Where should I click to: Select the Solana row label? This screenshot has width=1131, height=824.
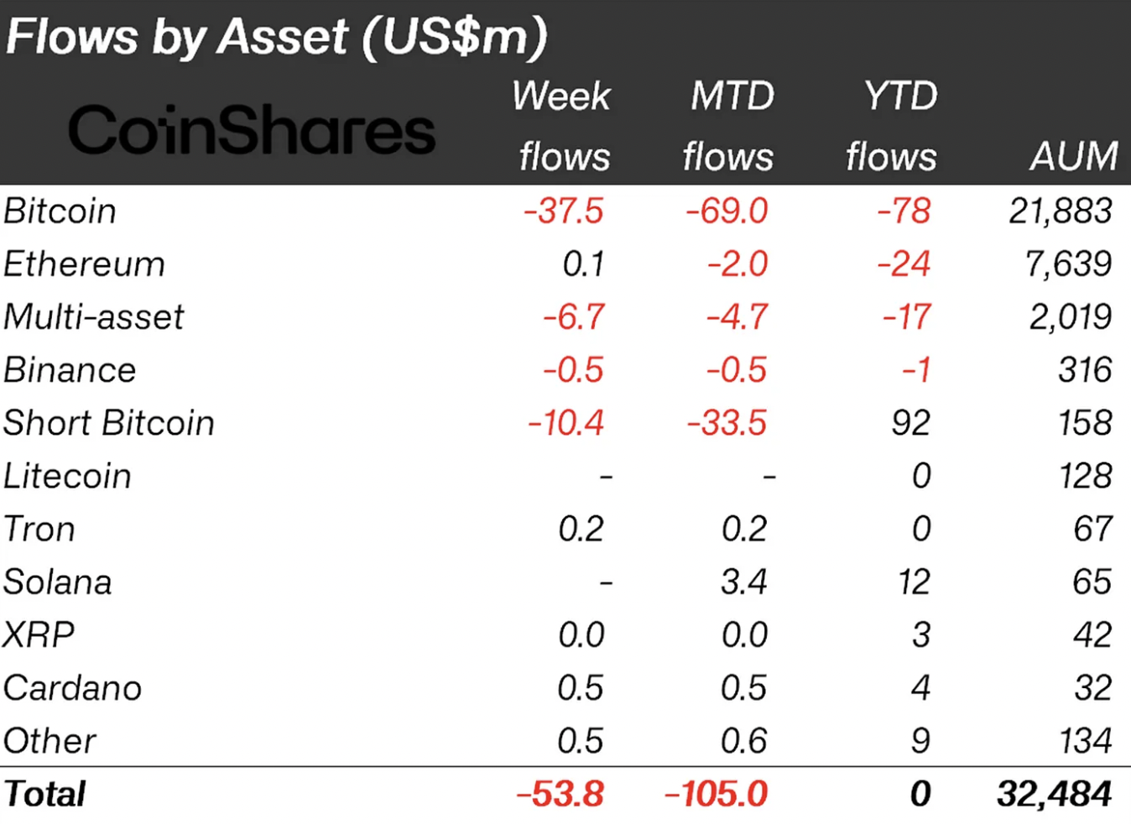[57, 581]
